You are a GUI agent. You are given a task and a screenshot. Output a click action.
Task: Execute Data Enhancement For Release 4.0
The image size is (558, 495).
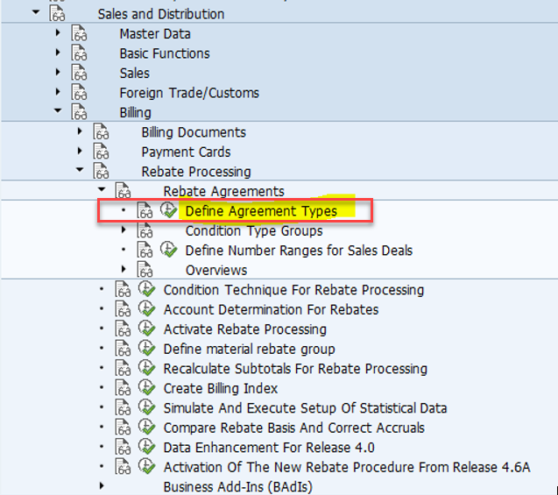tap(146, 447)
